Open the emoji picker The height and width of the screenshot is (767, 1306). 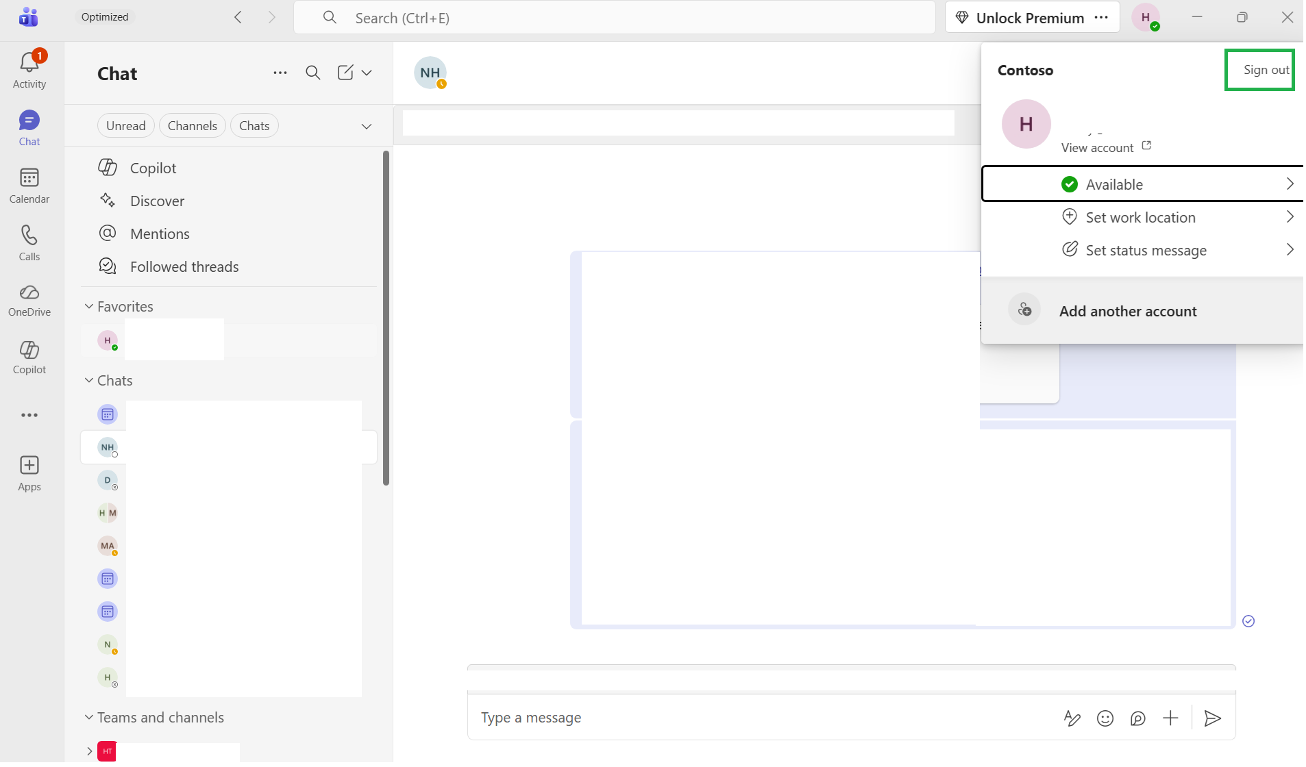tap(1105, 718)
